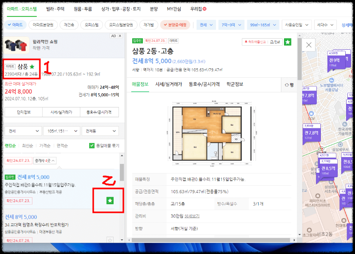The height and width of the screenshot is (254, 355).
Task: Click the 평 unit conversion toggle
Action: tap(289, 85)
